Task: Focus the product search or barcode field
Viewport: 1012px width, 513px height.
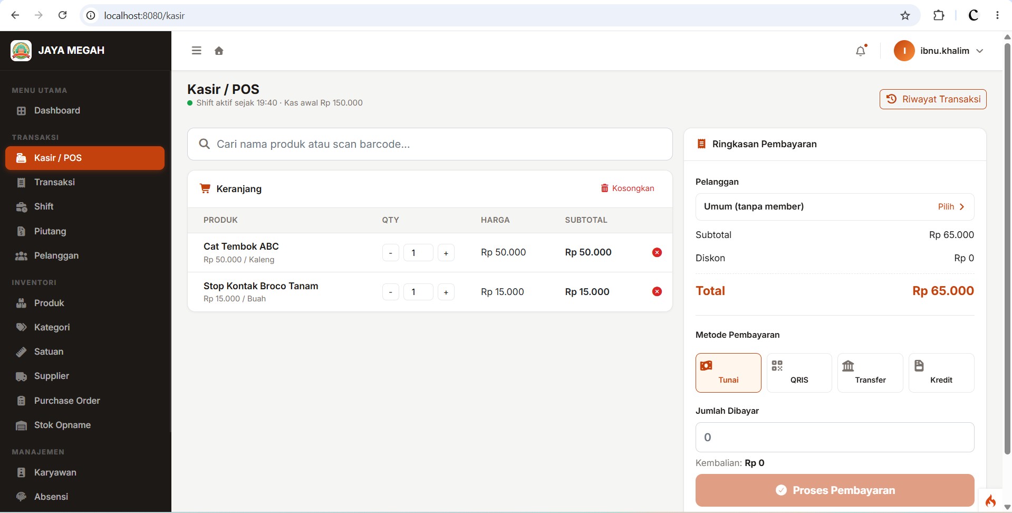Action: point(430,144)
